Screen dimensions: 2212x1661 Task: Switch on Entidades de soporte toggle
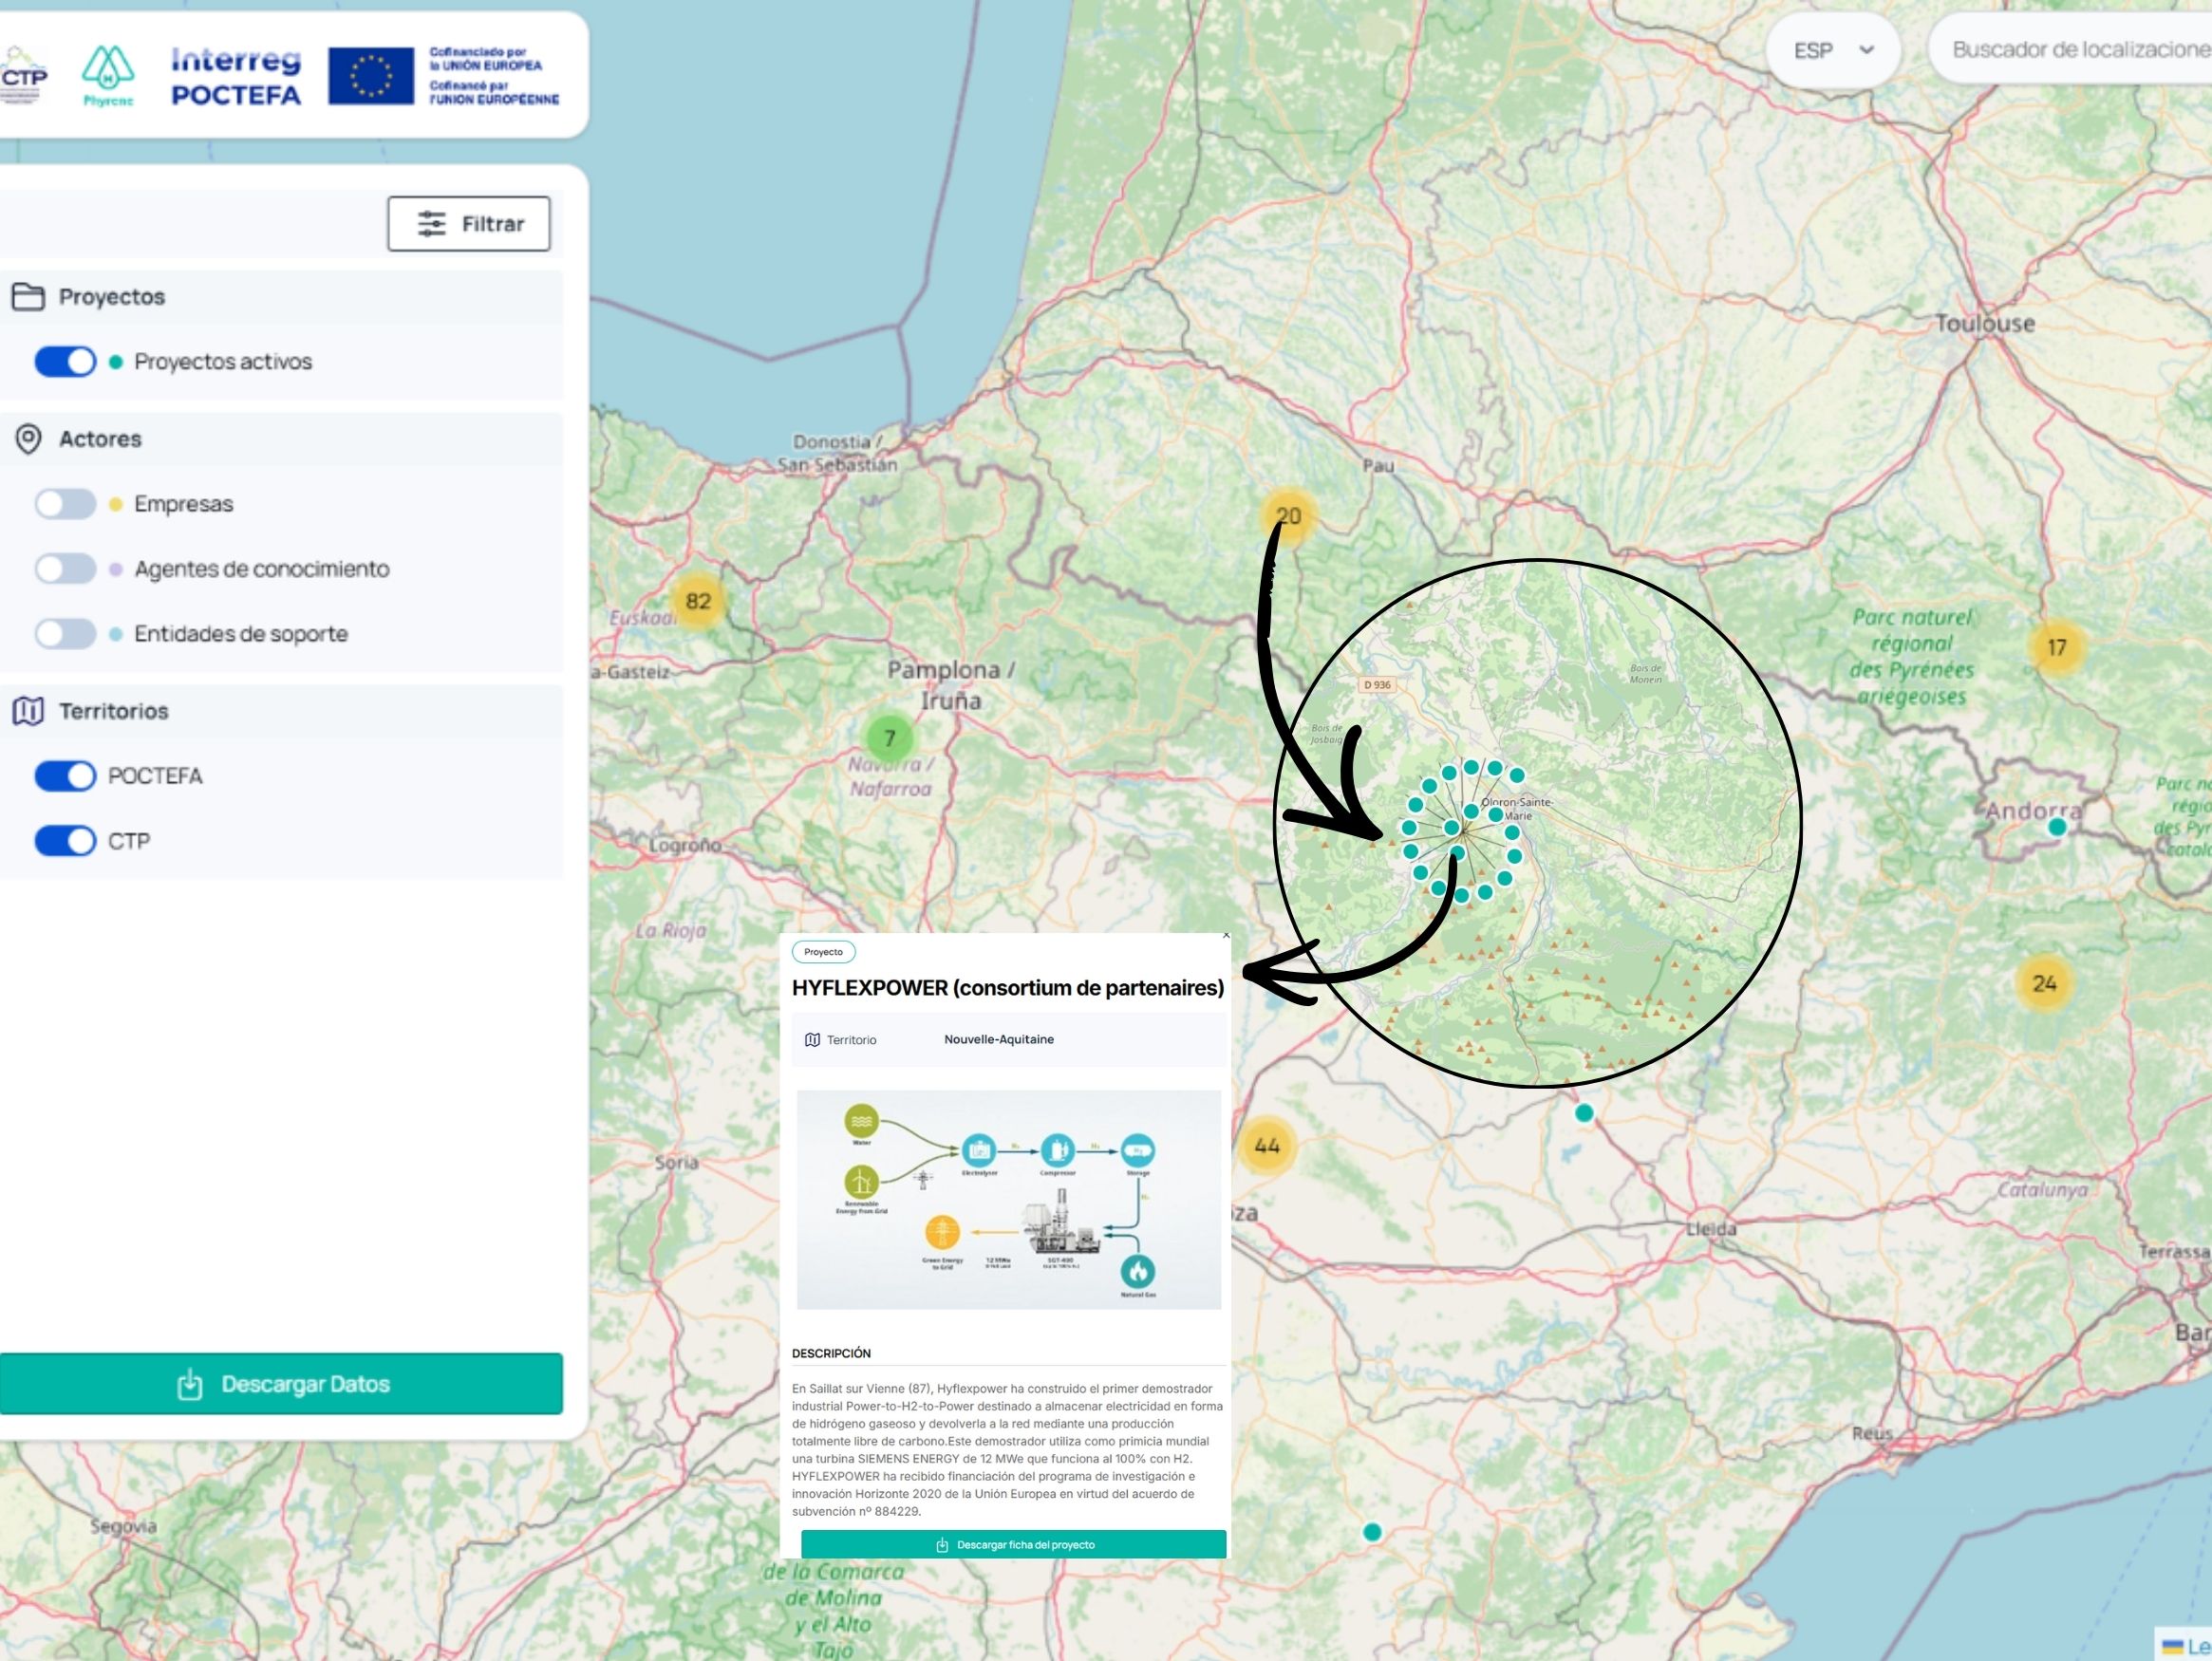[66, 634]
